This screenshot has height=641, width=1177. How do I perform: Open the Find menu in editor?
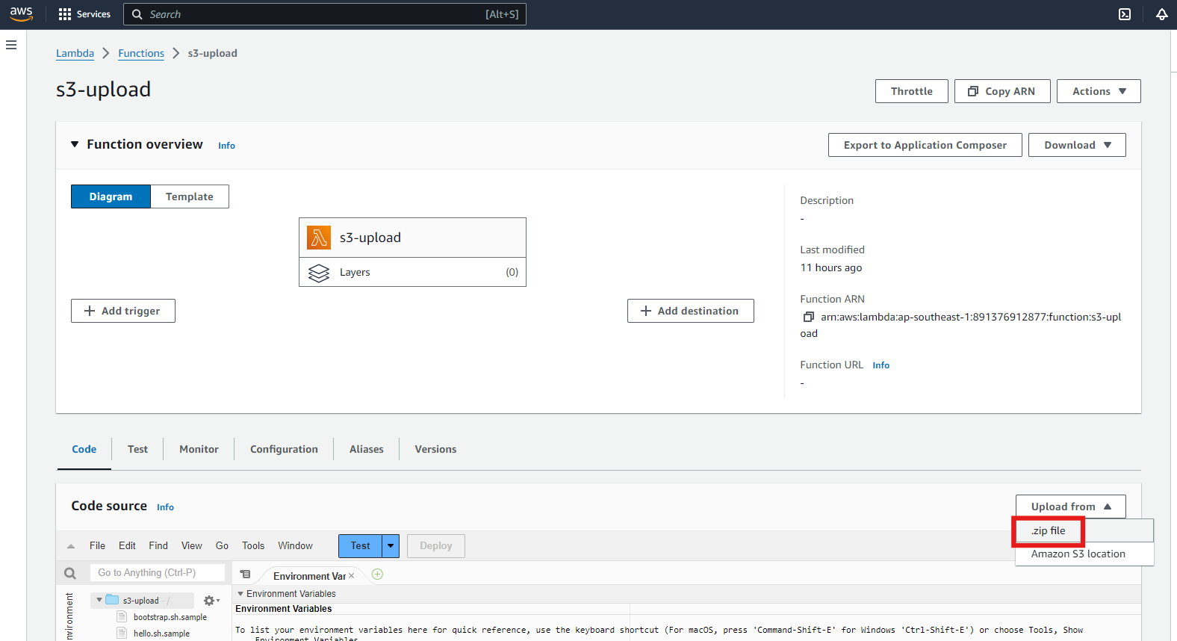coord(158,546)
